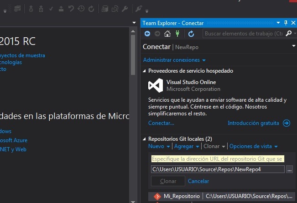The width and height of the screenshot is (297, 203).
Task: Go to Team Explorer Home page
Action: pyautogui.click(x=167, y=34)
